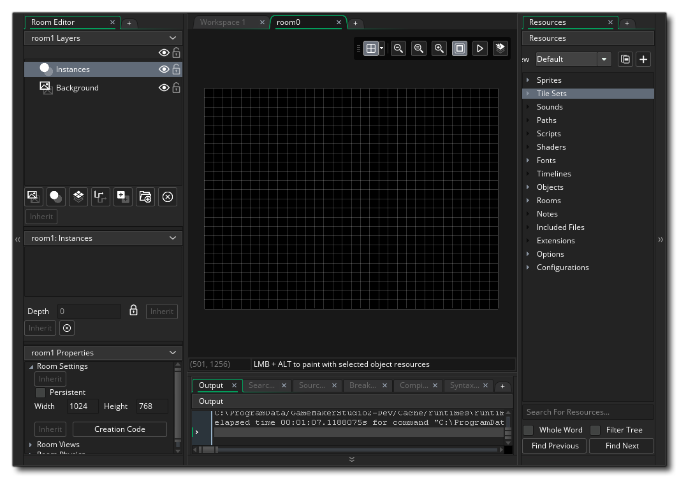Add a new tab beside Room Editor
This screenshot has height=479, width=679.
click(x=129, y=23)
